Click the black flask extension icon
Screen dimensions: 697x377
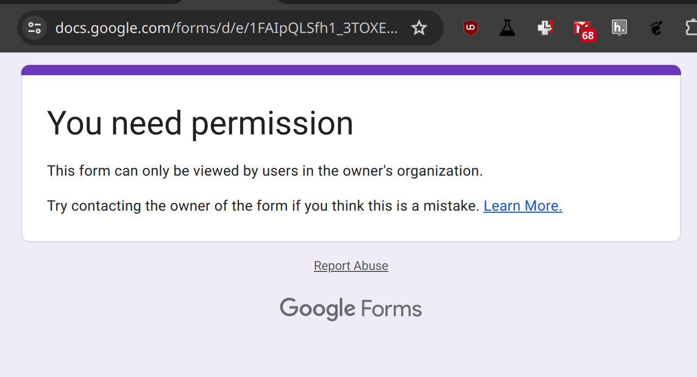[x=507, y=28]
